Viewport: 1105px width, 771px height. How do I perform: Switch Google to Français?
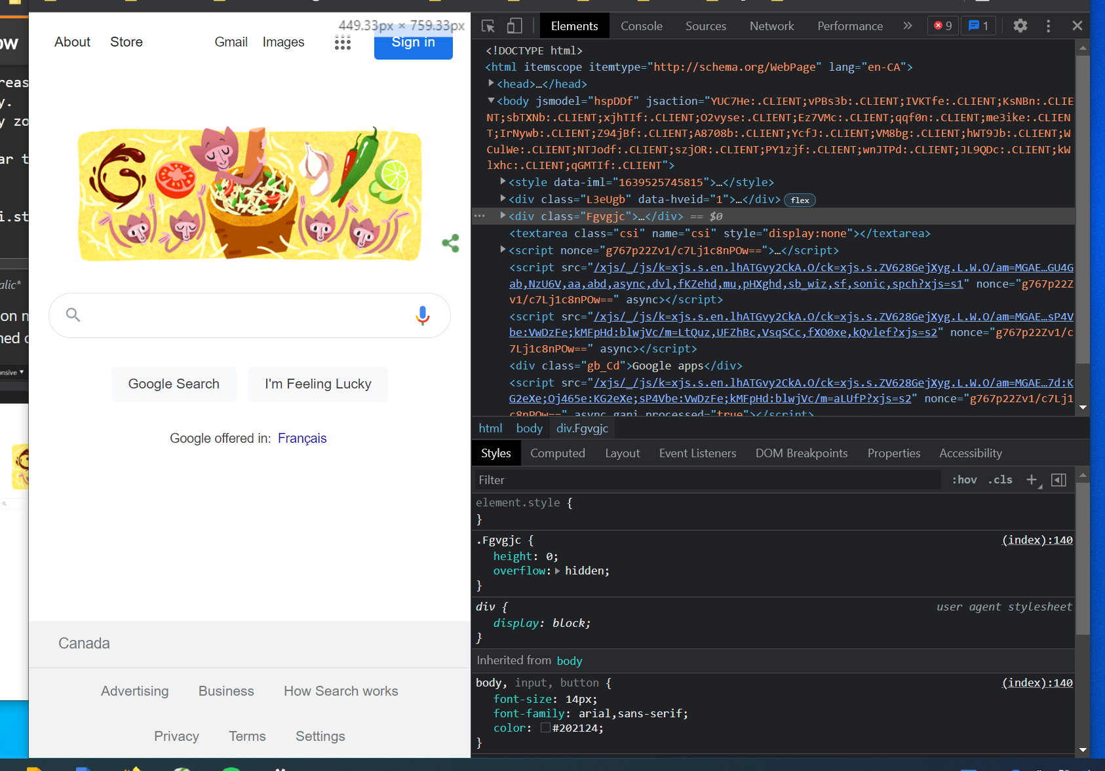click(302, 438)
